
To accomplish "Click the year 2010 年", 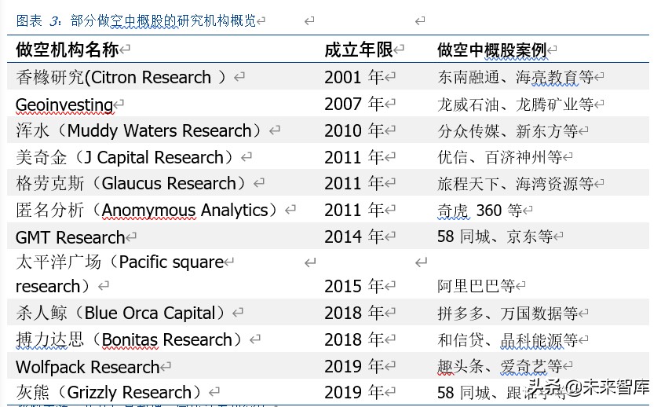I will [354, 130].
